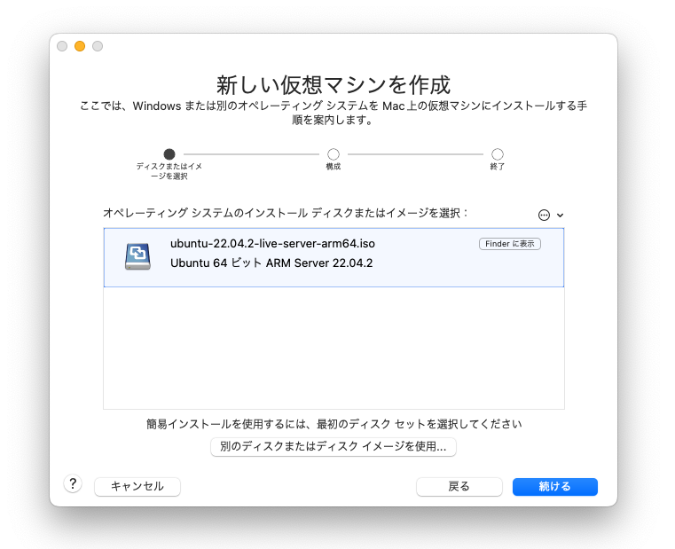Select ubuntu-22.04.2-live-server-arm64.iso file name
This screenshot has width=675, height=549.
pyautogui.click(x=272, y=244)
